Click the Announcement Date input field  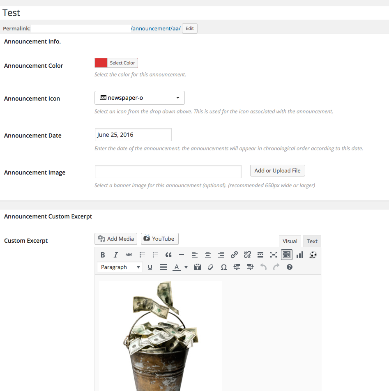pyautogui.click(x=133, y=135)
